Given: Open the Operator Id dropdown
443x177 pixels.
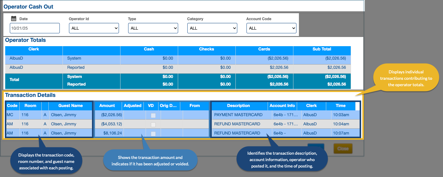Looking at the screenshot, I should coord(94,28).
